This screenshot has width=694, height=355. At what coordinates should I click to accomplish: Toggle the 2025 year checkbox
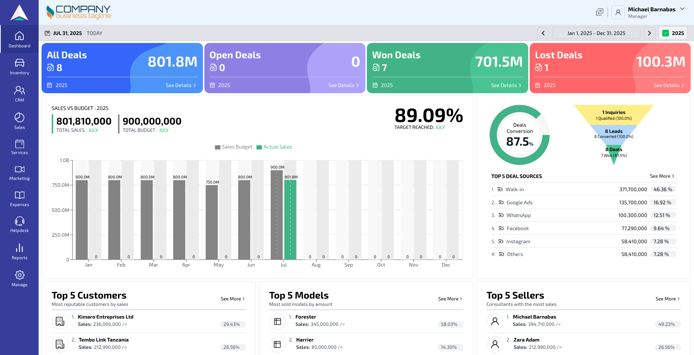[666, 33]
